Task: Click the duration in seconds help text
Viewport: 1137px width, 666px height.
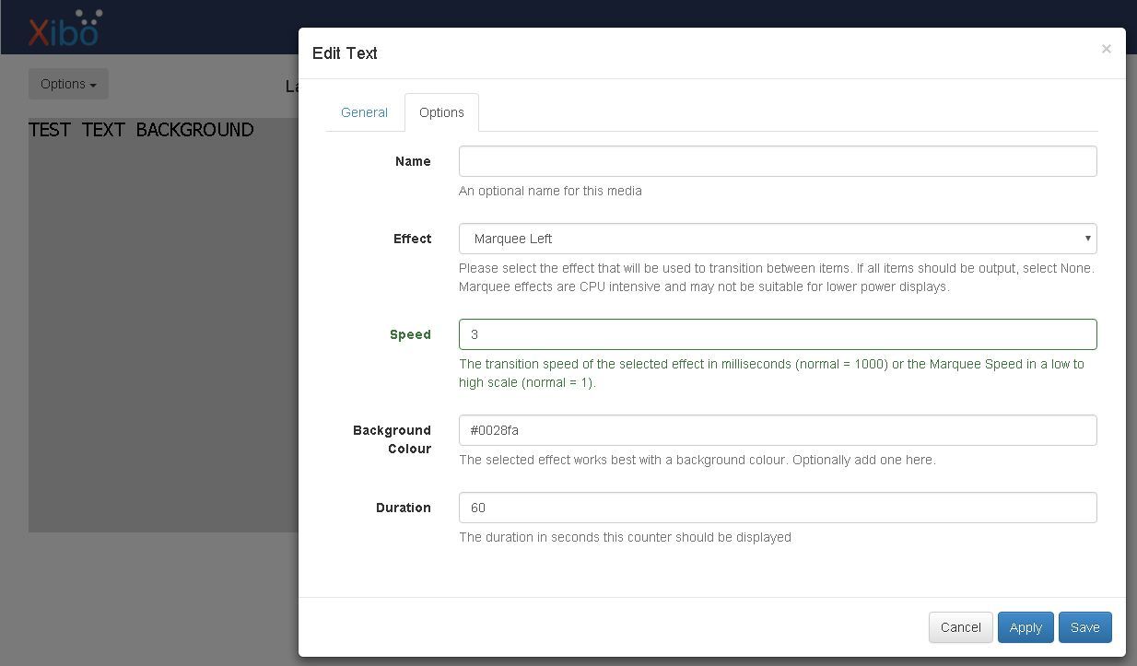Action: point(625,537)
